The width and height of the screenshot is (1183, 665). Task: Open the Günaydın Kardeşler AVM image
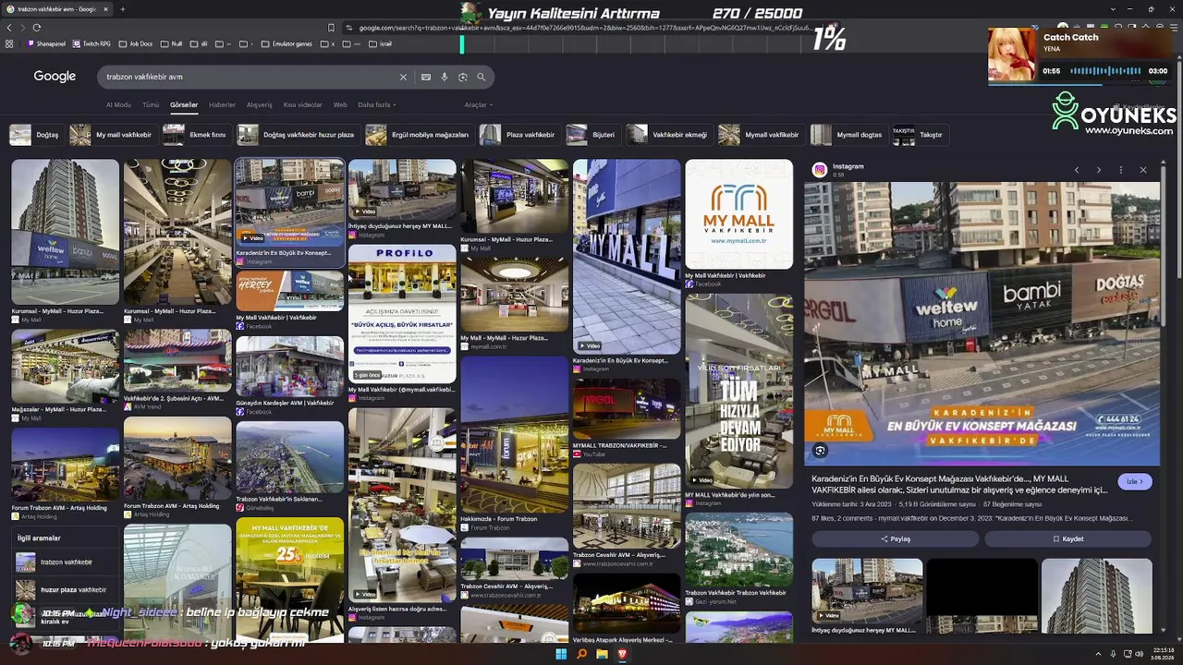click(289, 367)
